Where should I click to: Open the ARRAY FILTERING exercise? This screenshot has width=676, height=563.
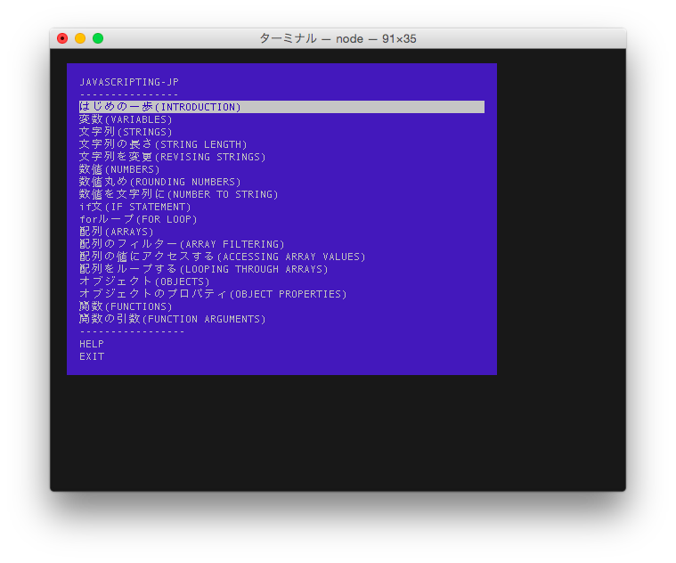pyautogui.click(x=182, y=244)
